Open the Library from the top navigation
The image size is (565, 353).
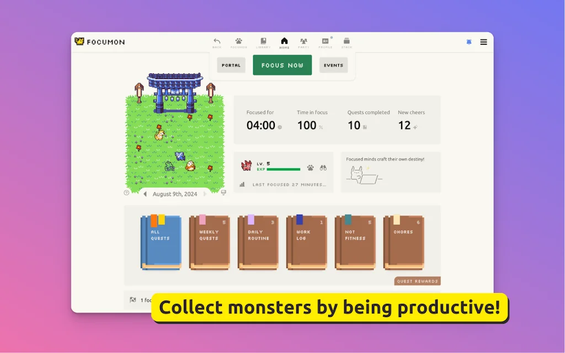tap(263, 42)
